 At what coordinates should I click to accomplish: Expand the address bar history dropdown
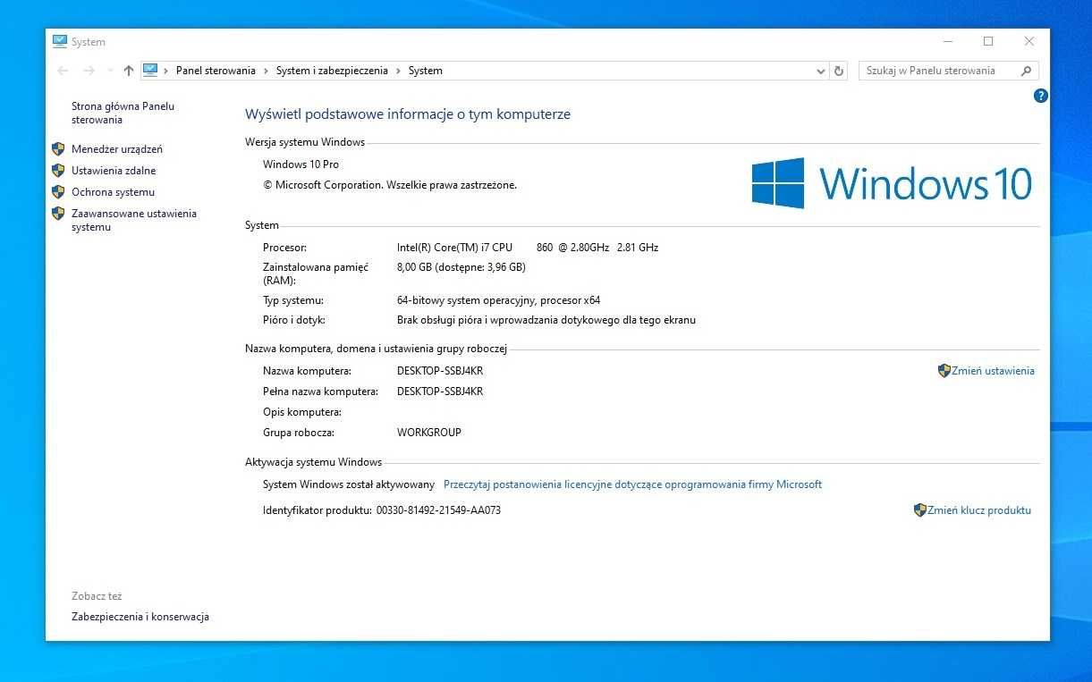click(821, 71)
